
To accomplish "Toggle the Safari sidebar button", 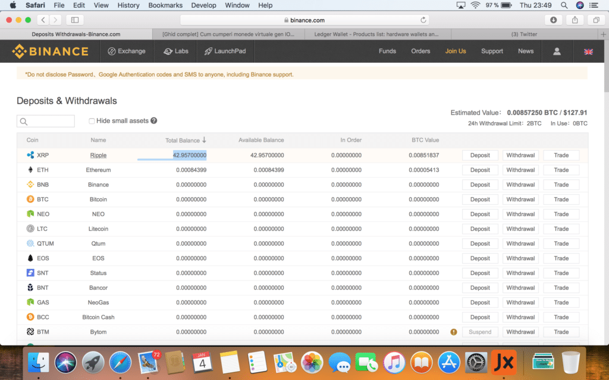I will point(75,20).
